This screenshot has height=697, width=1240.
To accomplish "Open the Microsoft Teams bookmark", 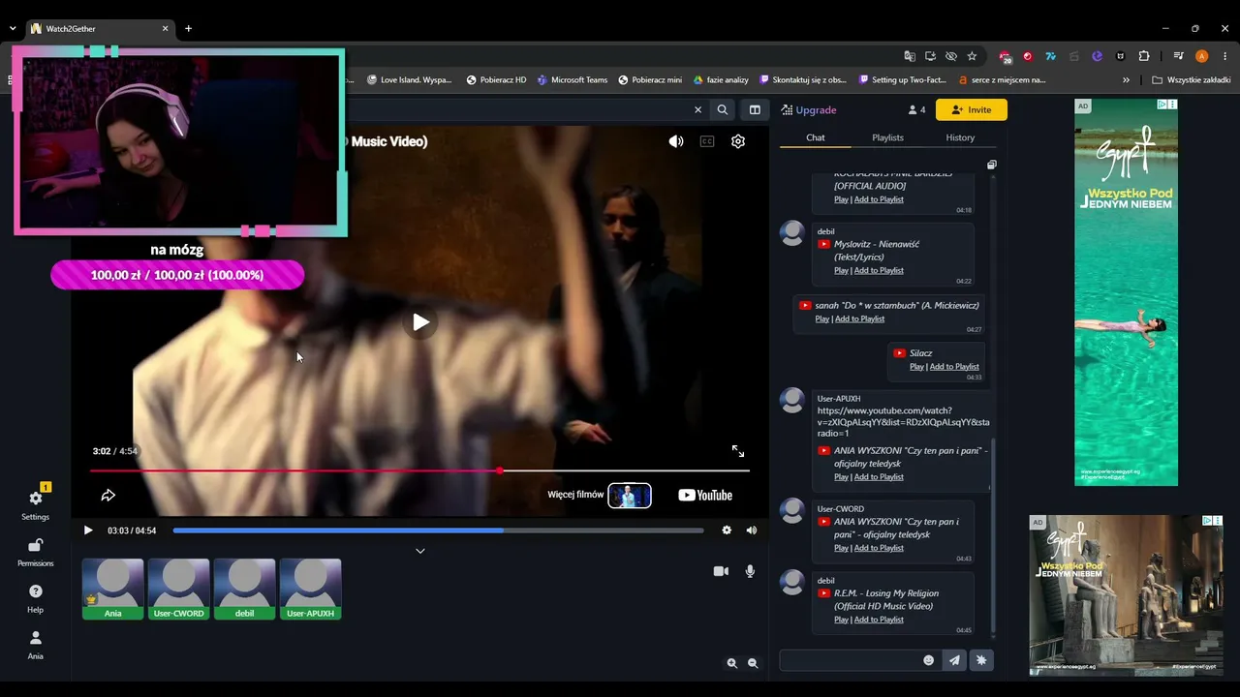I will click(573, 80).
